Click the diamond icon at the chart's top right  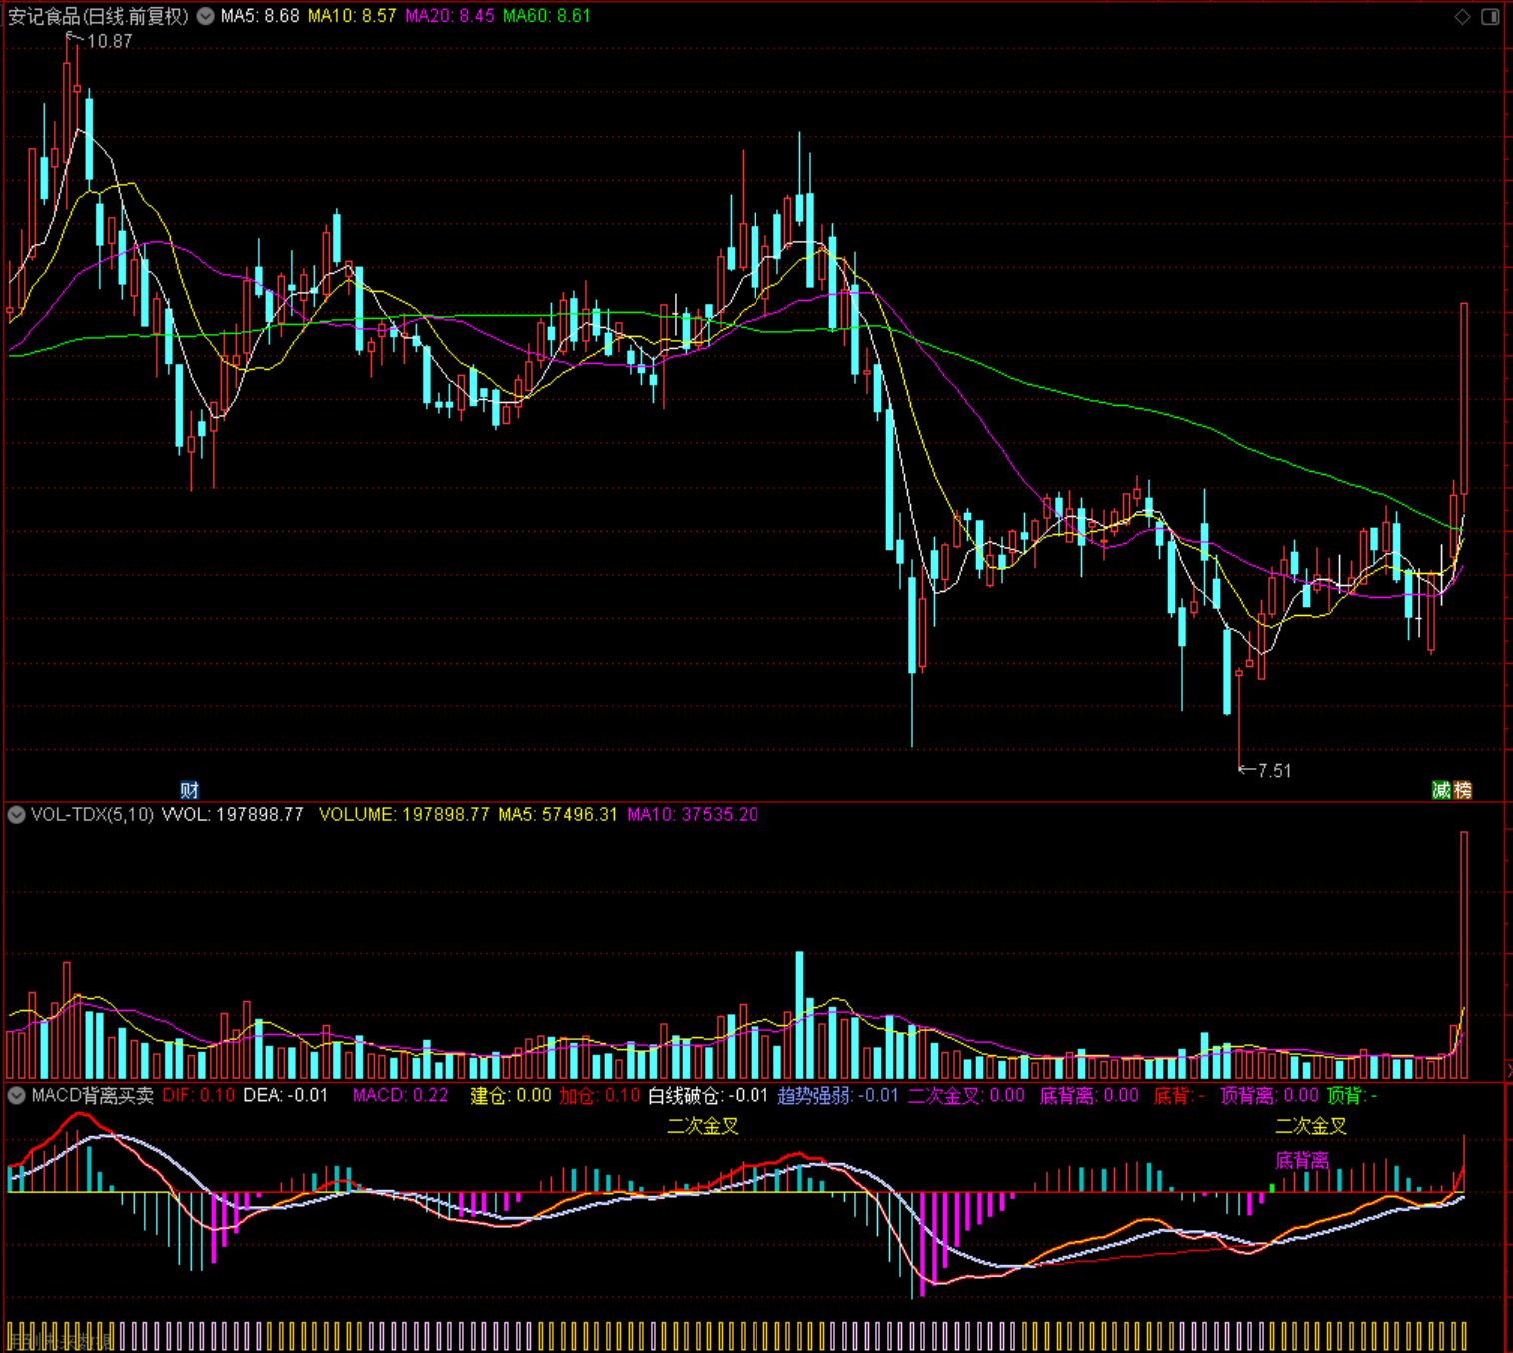point(1462,16)
